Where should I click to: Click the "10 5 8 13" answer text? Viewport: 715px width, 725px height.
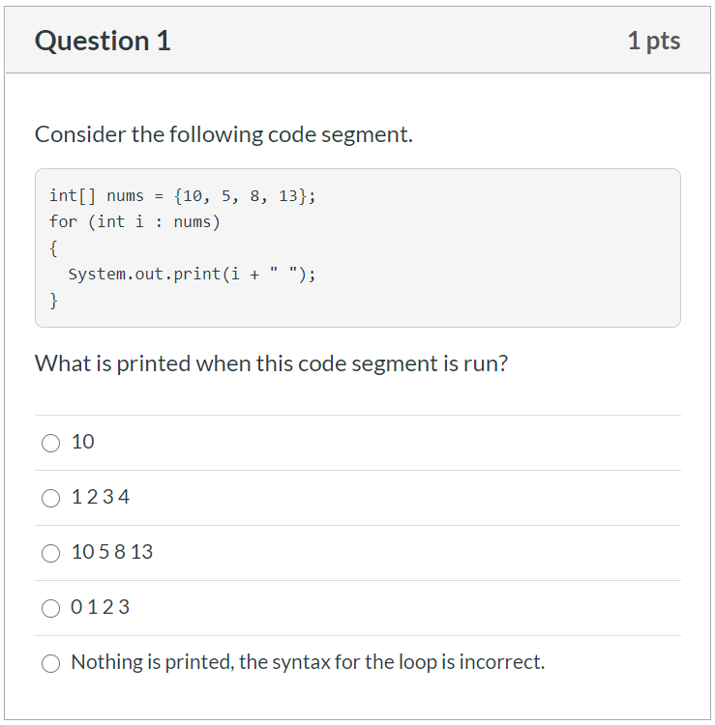click(112, 552)
